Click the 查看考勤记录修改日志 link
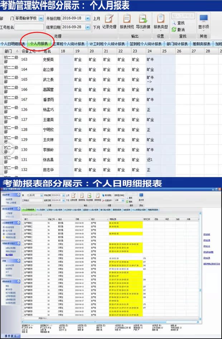The height and width of the screenshot is (339, 222). (212, 264)
